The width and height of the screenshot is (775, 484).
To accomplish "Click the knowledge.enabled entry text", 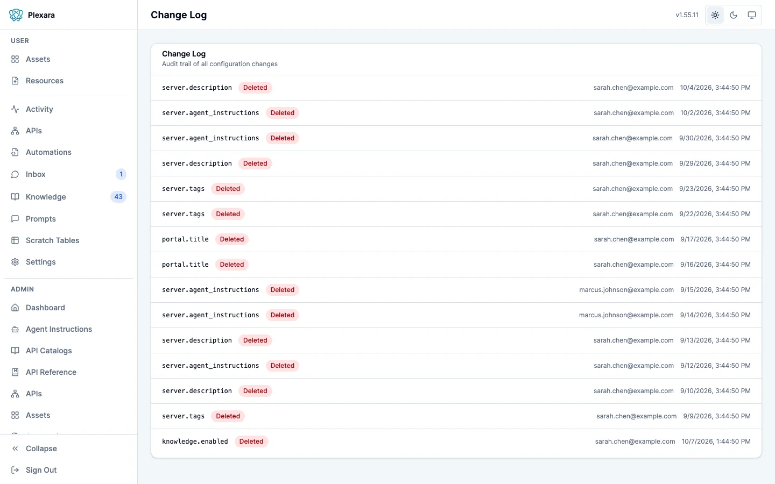I will coord(195,442).
